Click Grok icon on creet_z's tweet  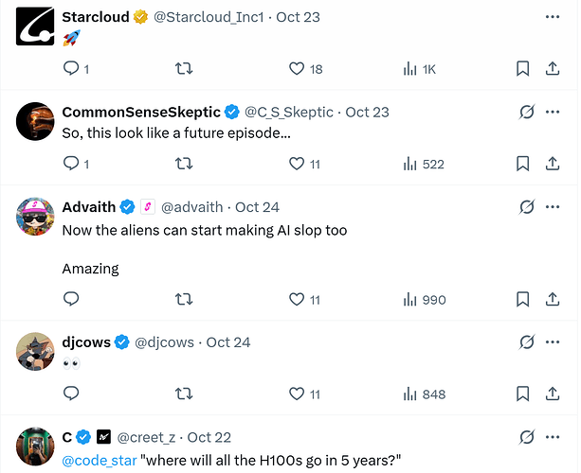(527, 437)
